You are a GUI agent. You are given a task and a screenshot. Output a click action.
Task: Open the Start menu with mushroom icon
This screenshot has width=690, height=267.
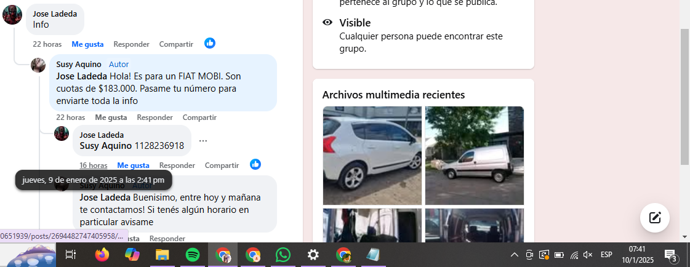tap(28, 255)
